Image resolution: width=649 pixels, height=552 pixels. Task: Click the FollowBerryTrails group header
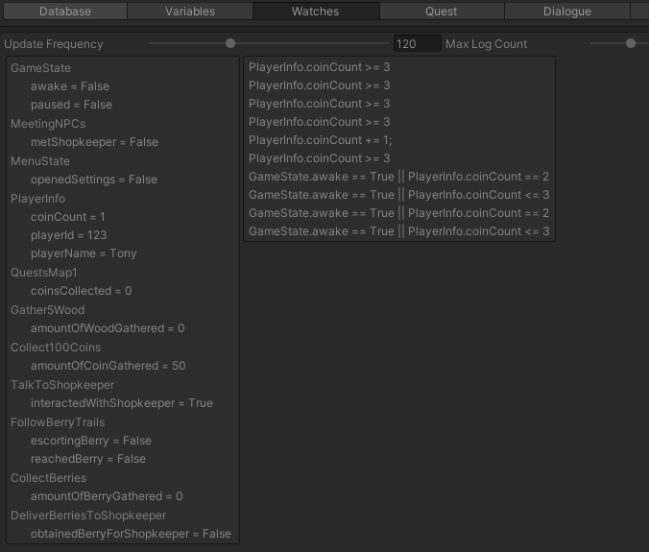[x=58, y=422]
